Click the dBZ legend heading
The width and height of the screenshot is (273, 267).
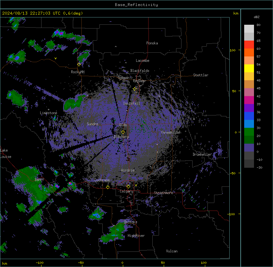pyautogui.click(x=257, y=17)
